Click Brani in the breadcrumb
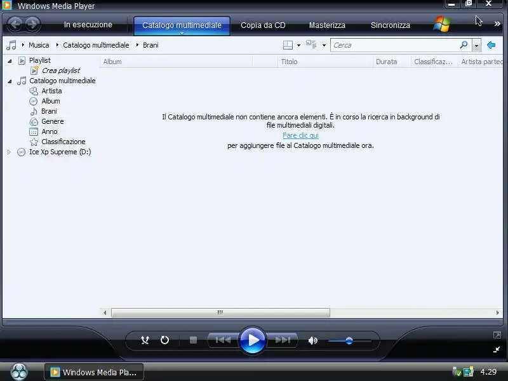The width and height of the screenshot is (508, 381). point(150,45)
